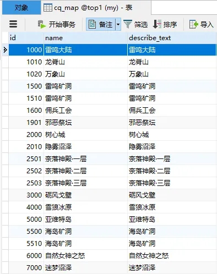Select id cell 5510
Viewport: 217px width, 274px height.
pyautogui.click(x=26, y=244)
